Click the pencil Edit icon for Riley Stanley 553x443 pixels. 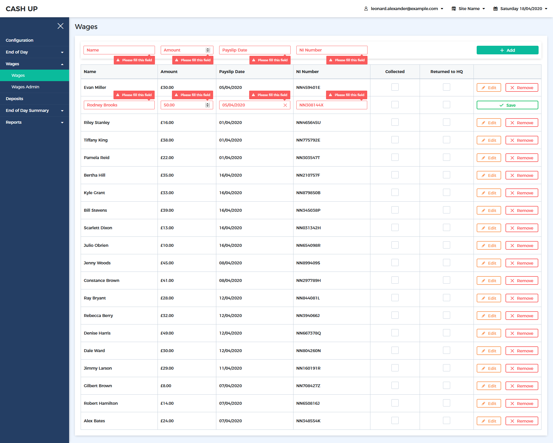pos(484,123)
